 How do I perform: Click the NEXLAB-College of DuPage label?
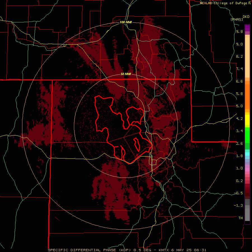point(225,3)
